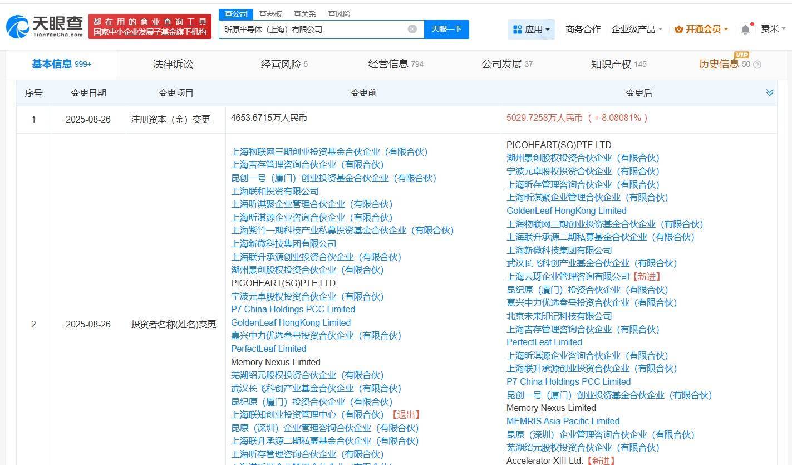792x465 pixels.
Task: Switch to the 公司发展 tab
Action: click(x=507, y=64)
